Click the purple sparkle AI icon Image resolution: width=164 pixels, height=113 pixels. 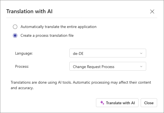pyautogui.click(x=102, y=103)
